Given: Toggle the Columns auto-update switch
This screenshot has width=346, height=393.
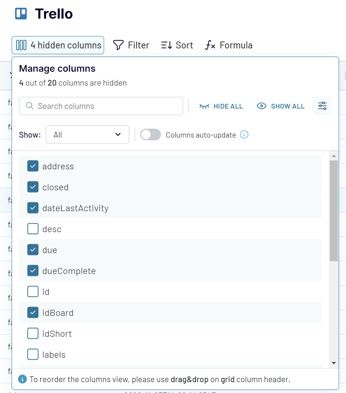Looking at the screenshot, I should pos(151,134).
